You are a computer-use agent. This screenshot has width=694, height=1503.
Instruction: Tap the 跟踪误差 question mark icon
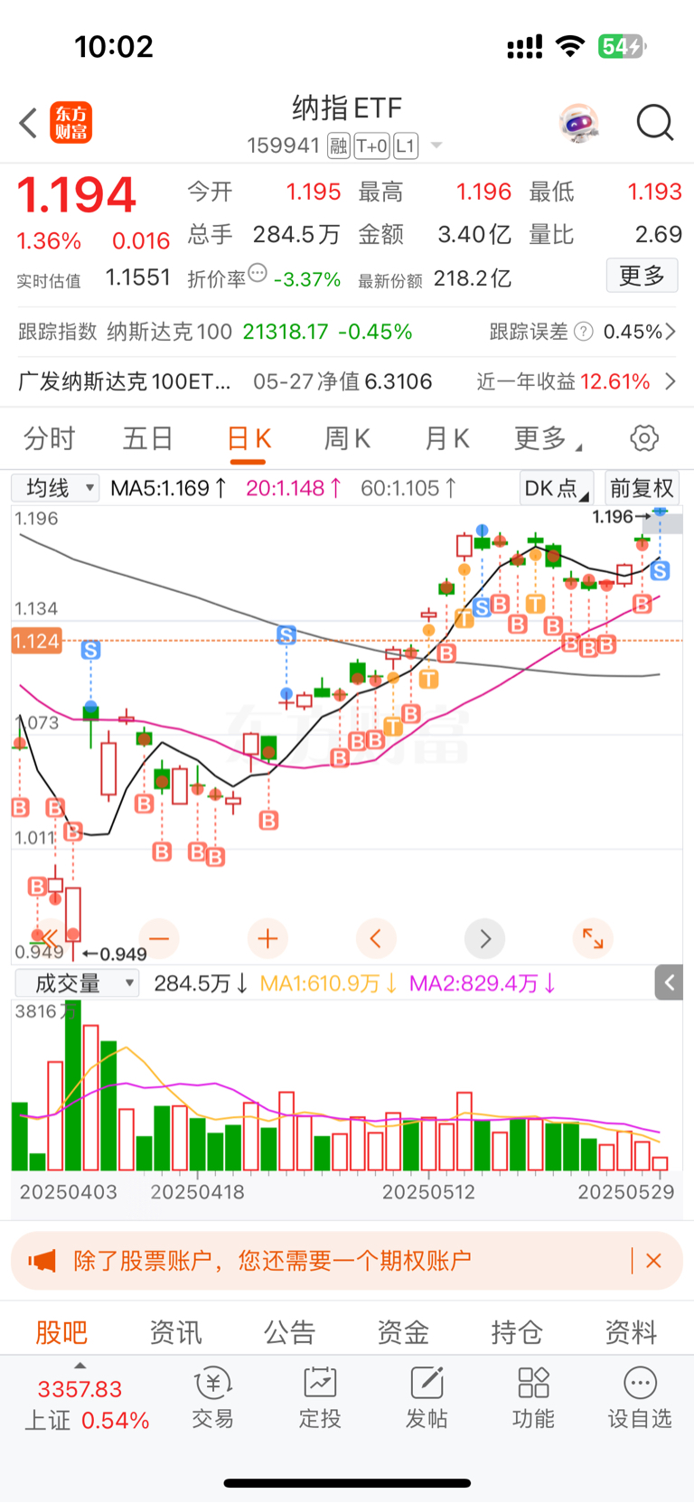[x=584, y=332]
